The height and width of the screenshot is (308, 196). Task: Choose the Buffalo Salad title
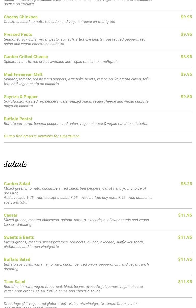pos(17,259)
